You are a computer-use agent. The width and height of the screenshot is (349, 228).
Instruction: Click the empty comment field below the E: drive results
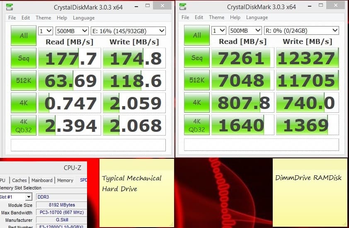click(88, 145)
